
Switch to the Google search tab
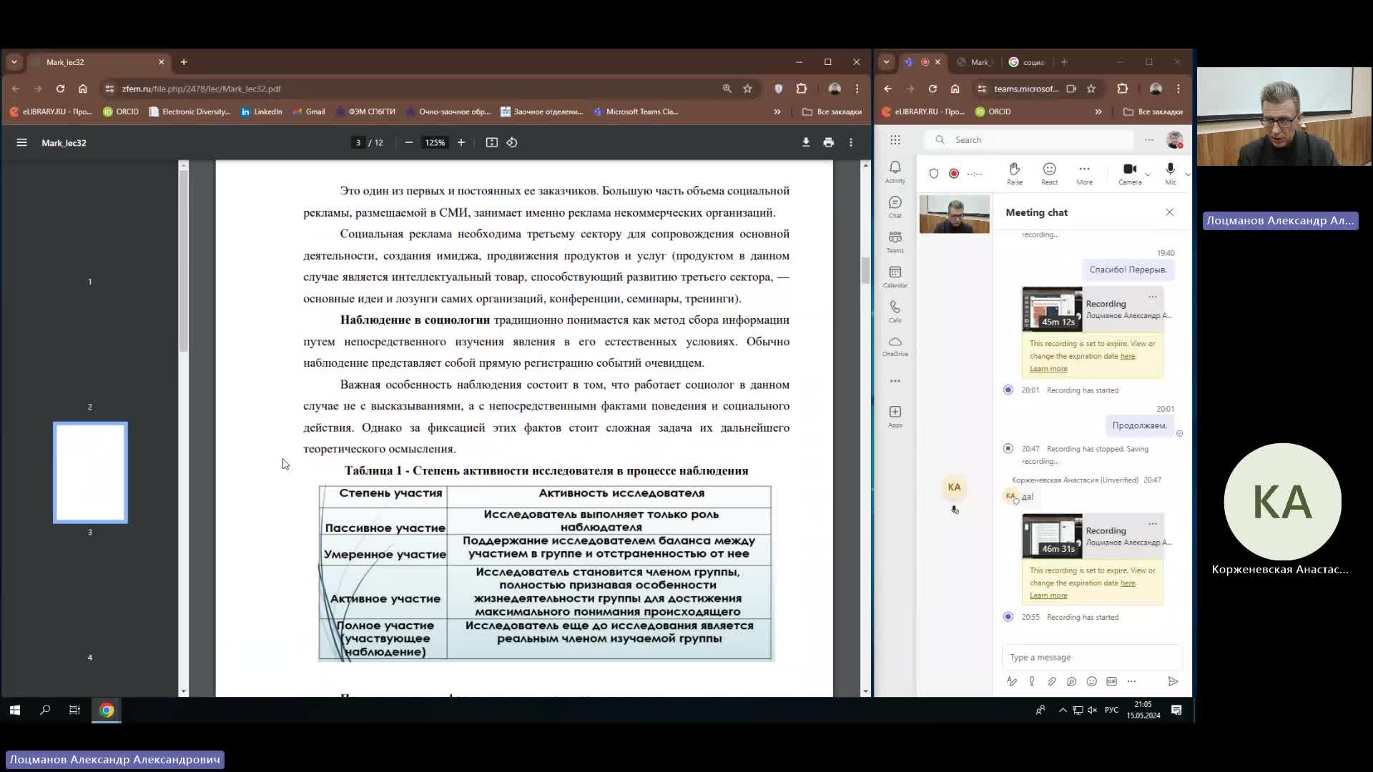click(1026, 62)
